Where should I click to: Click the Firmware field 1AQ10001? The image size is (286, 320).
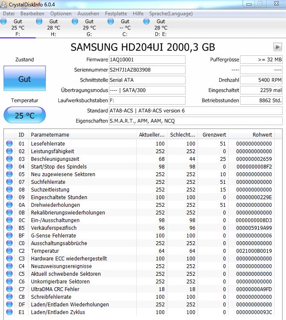click(x=147, y=60)
